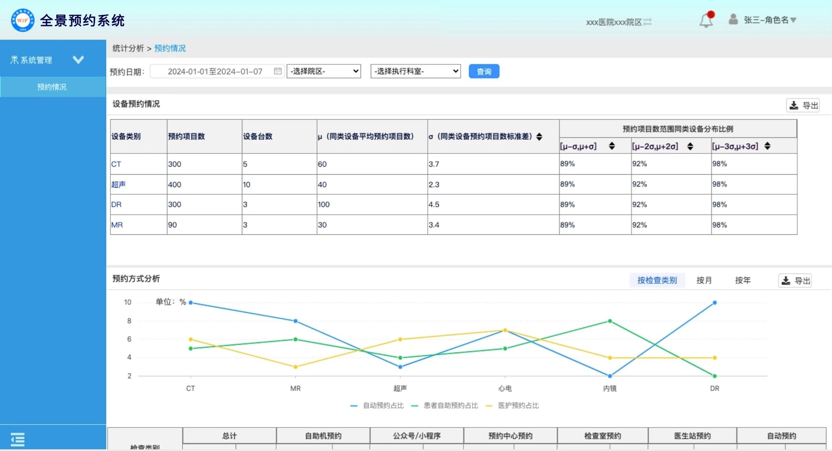
Task: Click the 公众号/小程序 column header
Action: 417,436
